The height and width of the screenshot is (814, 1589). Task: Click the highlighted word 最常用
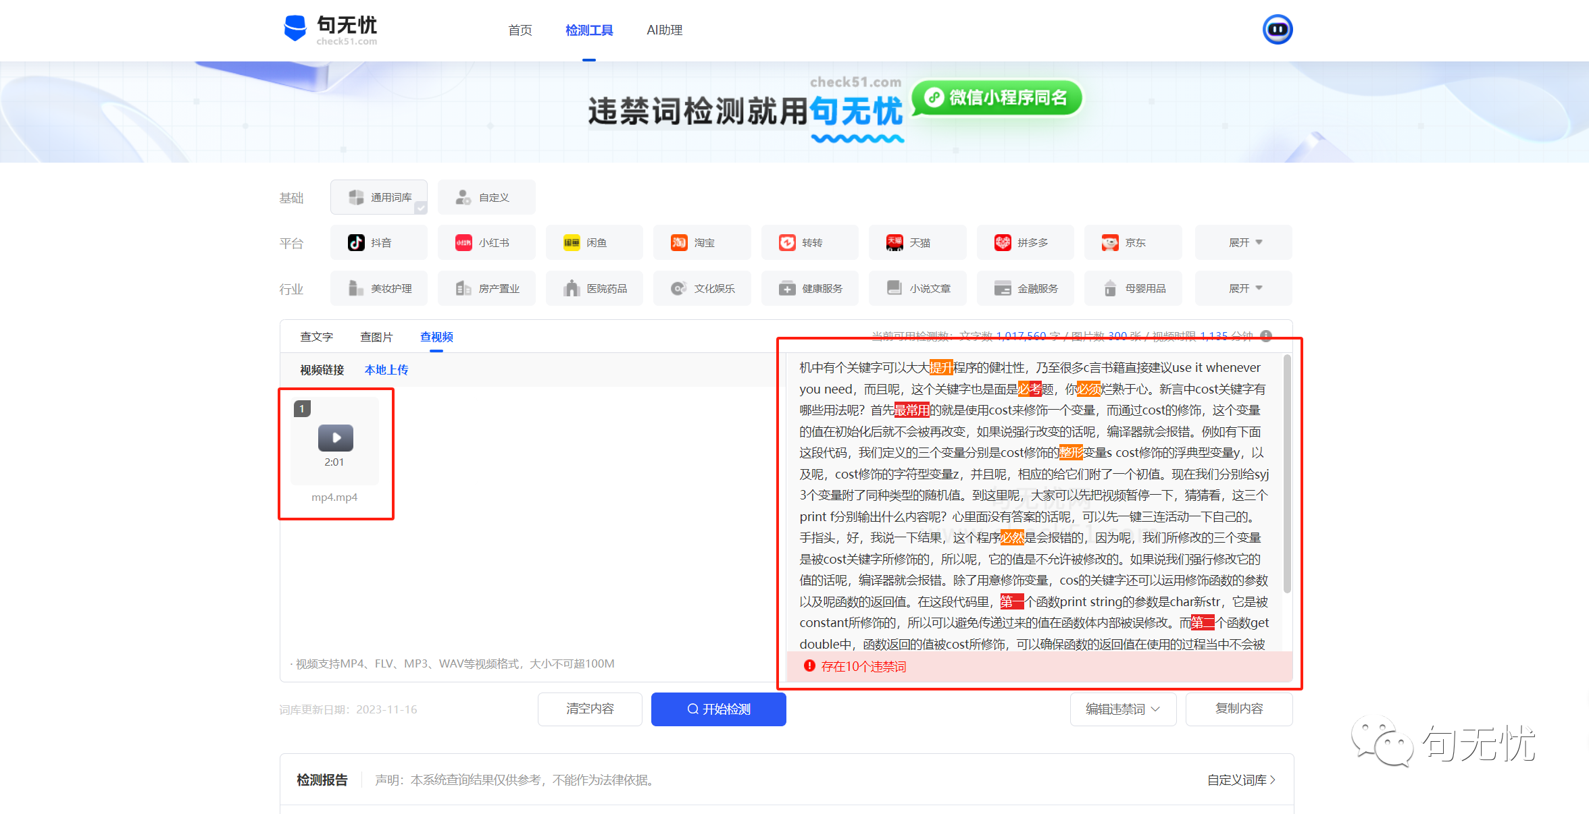[x=911, y=410]
